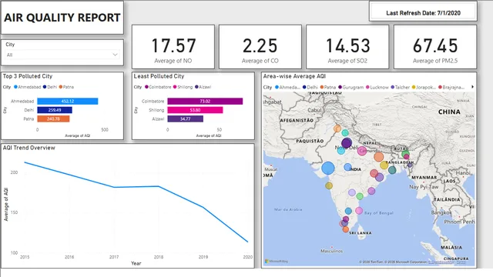
Task: Select Patna in Top 3 Polluted legend
Action: pyautogui.click(x=66, y=87)
